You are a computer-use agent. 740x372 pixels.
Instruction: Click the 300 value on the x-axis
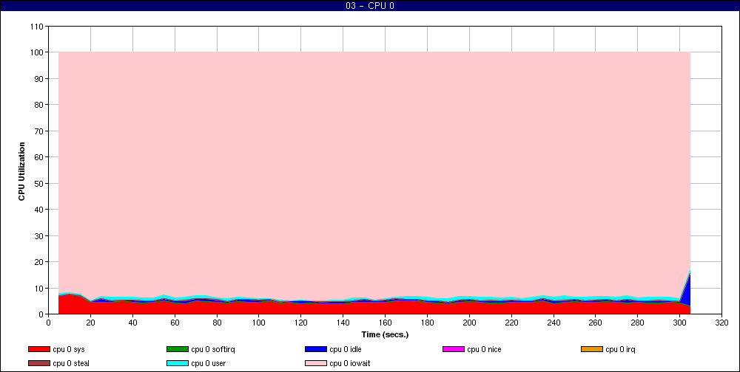[x=679, y=323]
